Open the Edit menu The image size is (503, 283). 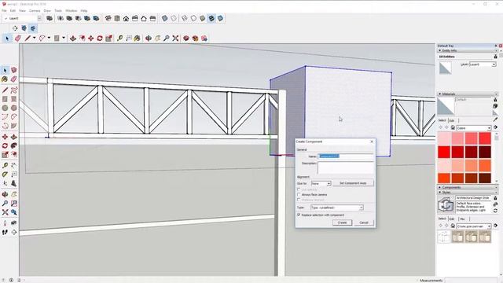pyautogui.click(x=13, y=10)
